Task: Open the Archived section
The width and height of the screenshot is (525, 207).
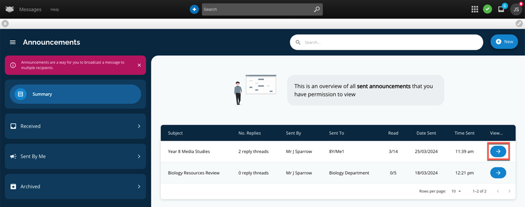Action: click(x=75, y=186)
